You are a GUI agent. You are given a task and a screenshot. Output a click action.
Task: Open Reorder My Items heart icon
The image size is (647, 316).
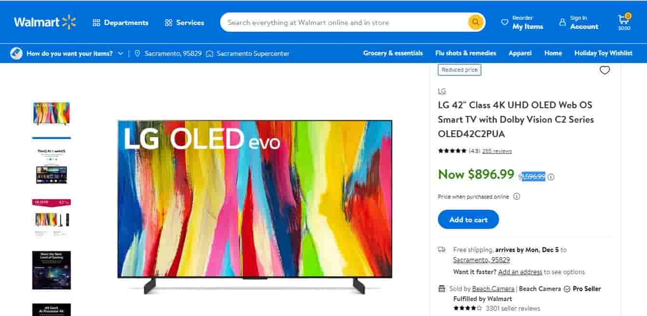pyautogui.click(x=505, y=22)
